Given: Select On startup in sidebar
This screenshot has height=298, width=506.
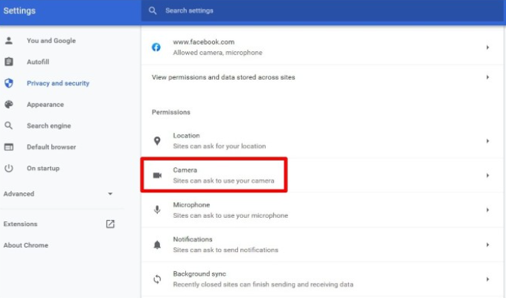Looking at the screenshot, I should tap(43, 168).
